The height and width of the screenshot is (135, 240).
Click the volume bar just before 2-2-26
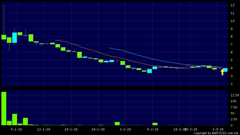coord(117,123)
